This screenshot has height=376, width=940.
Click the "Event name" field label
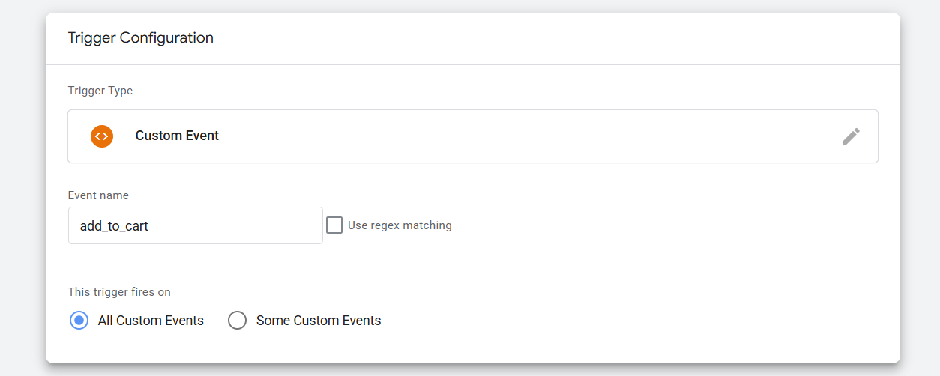tap(98, 195)
